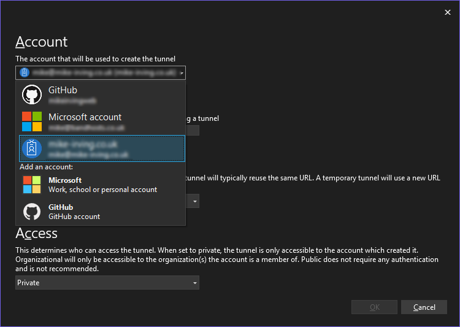Click the OK button
Screen dimensions: 460x327
point(374,307)
